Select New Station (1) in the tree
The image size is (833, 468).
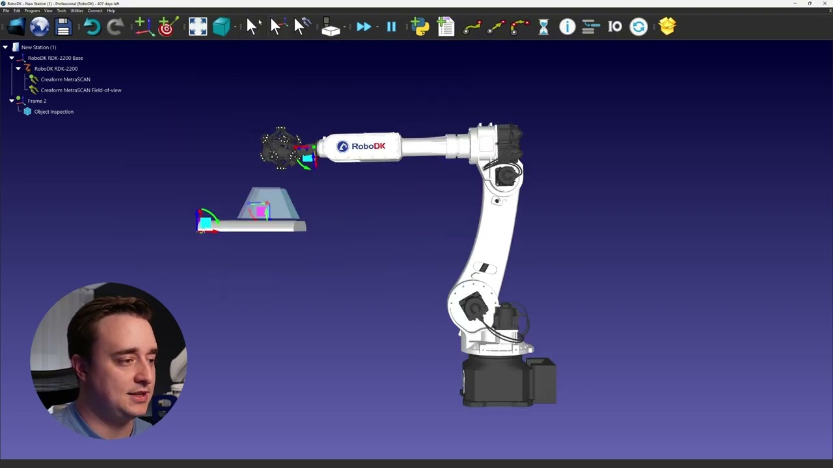click(38, 47)
